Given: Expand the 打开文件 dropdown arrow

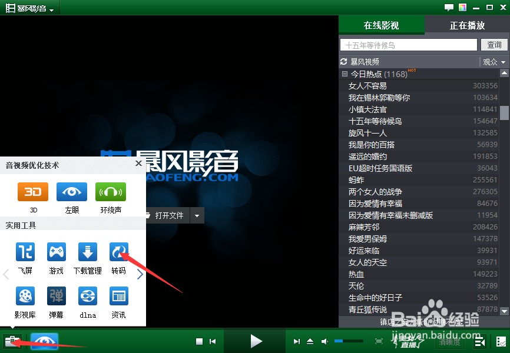Looking at the screenshot, I should pos(197,215).
